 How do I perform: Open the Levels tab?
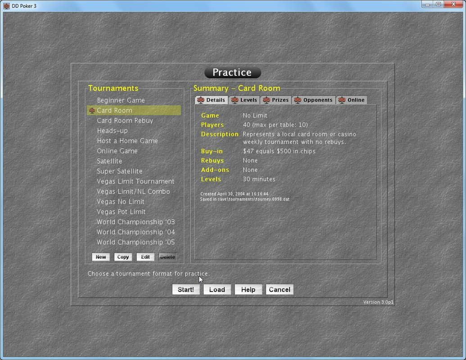(244, 100)
